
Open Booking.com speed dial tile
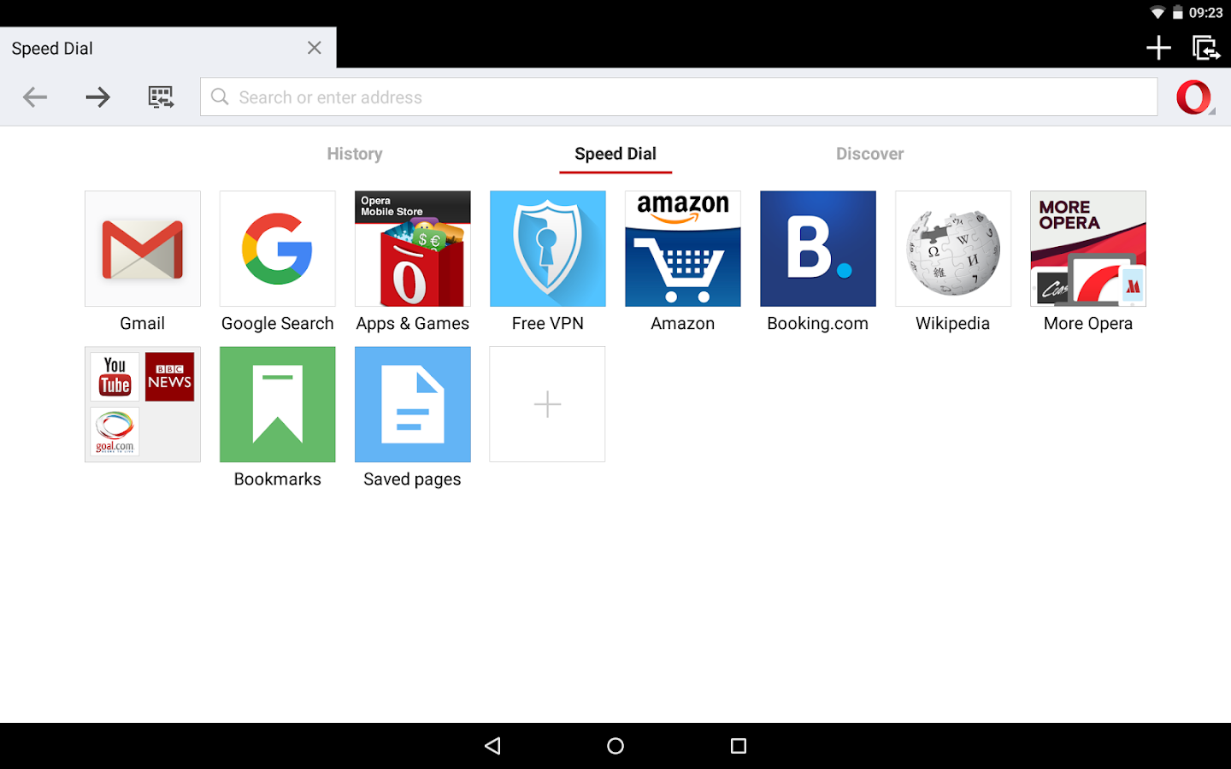(817, 249)
